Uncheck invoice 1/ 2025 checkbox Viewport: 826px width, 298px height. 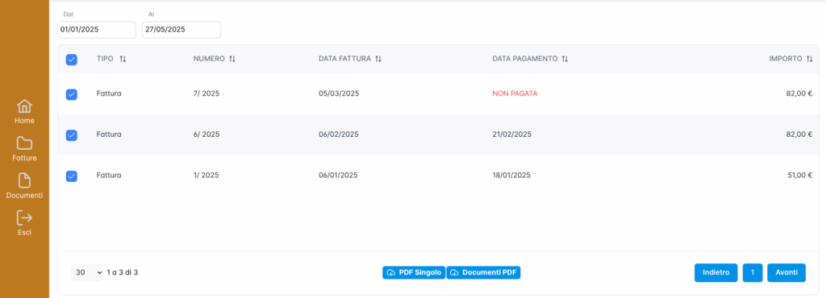[72, 176]
